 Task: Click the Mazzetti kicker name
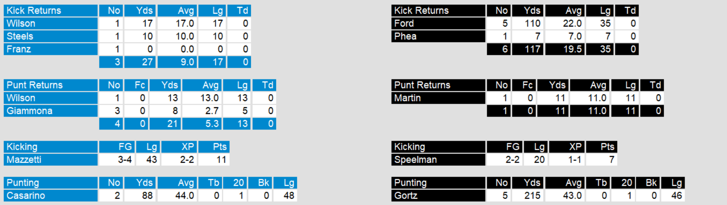(51, 160)
